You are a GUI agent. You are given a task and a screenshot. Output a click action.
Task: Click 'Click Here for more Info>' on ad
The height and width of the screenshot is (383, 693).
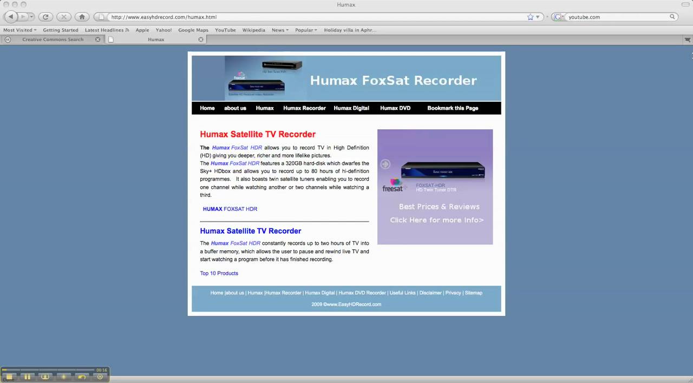coord(437,220)
